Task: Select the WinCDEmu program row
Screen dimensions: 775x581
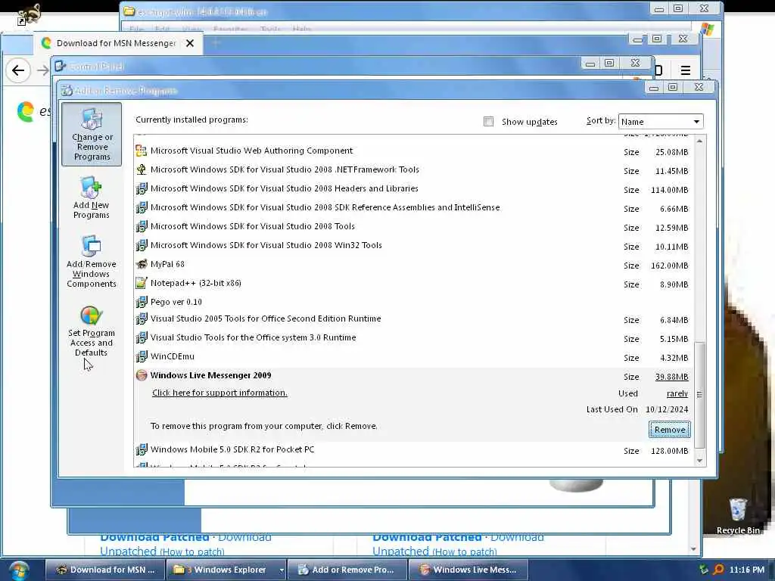Action: pos(413,357)
